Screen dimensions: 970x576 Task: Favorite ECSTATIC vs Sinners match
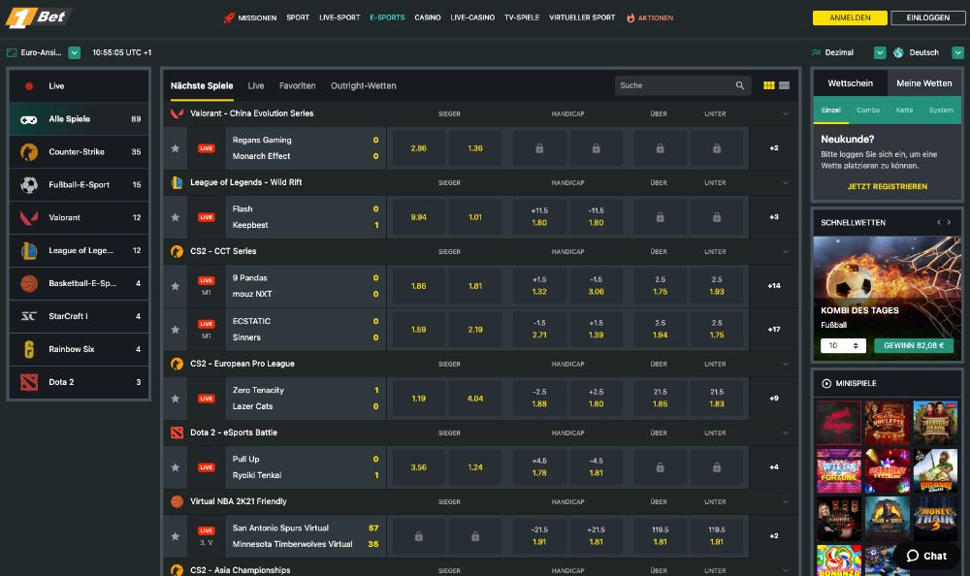(176, 329)
